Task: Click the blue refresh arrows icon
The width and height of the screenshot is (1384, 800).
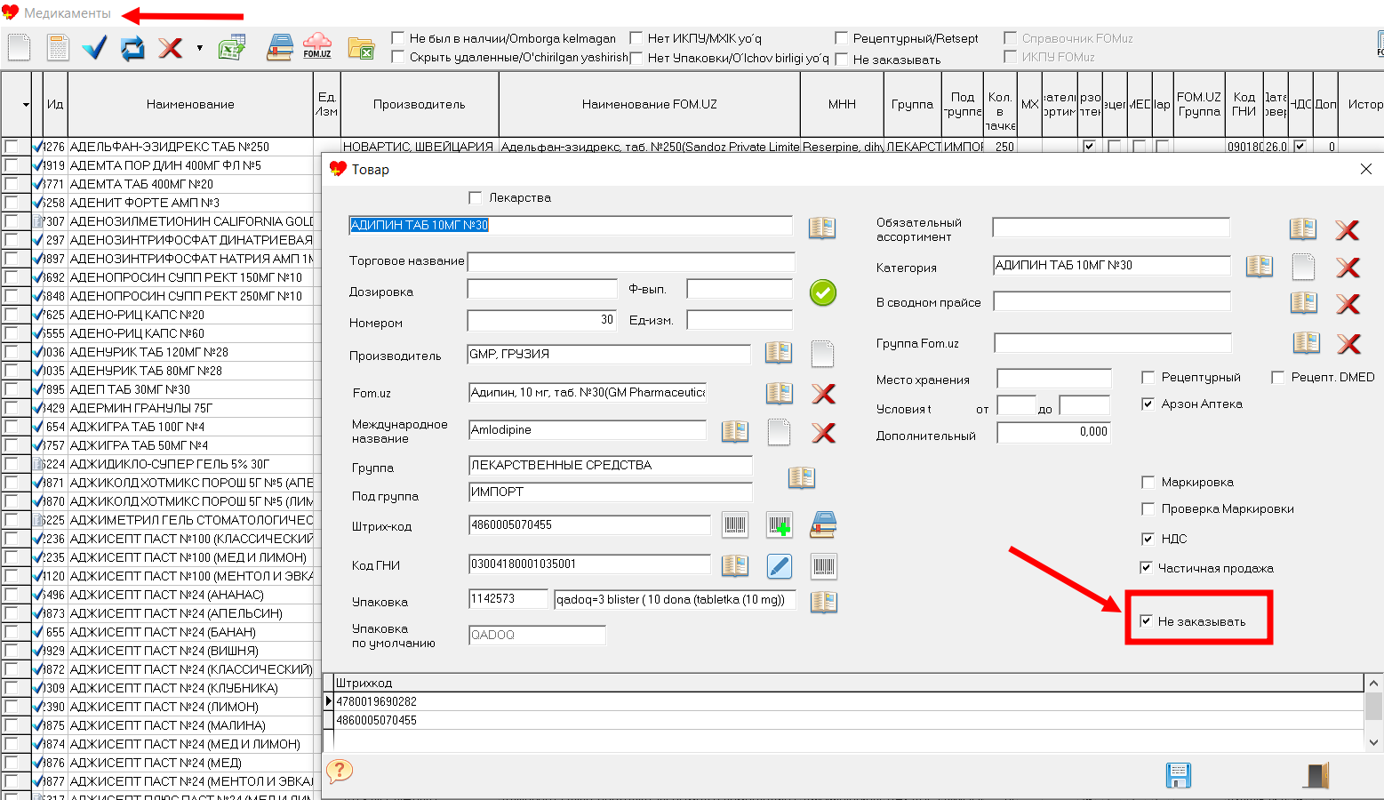Action: [x=132, y=48]
